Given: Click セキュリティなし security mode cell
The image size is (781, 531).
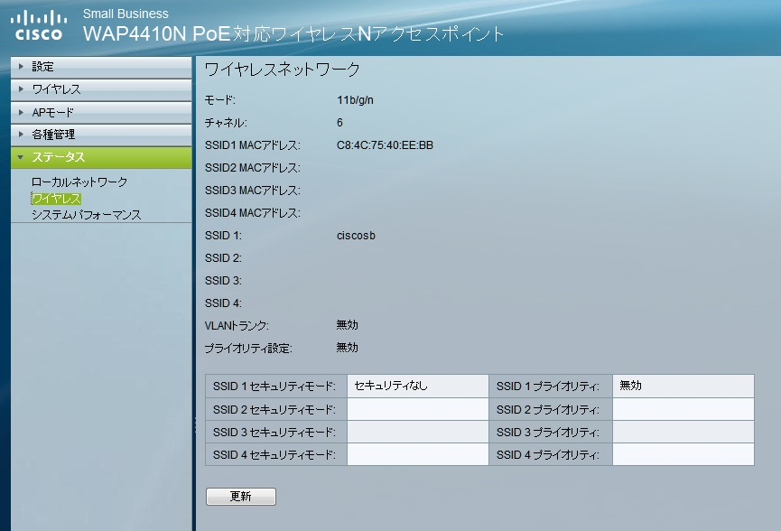Looking at the screenshot, I should (x=417, y=386).
